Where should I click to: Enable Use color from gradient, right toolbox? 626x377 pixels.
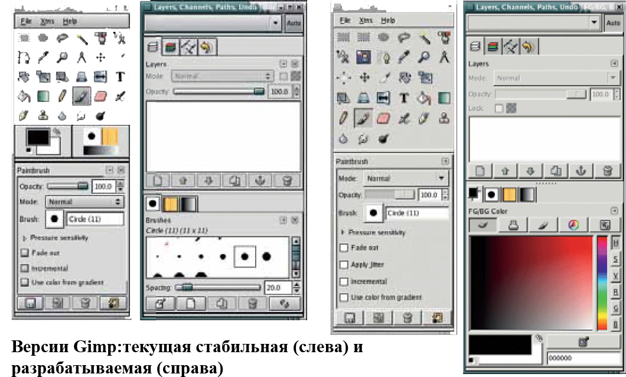click(x=344, y=298)
